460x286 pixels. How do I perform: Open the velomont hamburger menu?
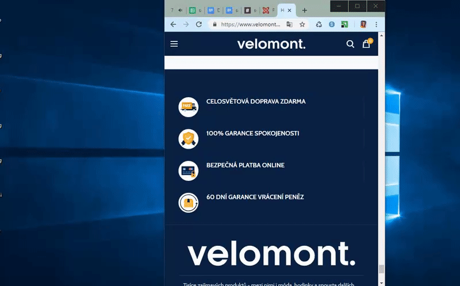(x=174, y=44)
